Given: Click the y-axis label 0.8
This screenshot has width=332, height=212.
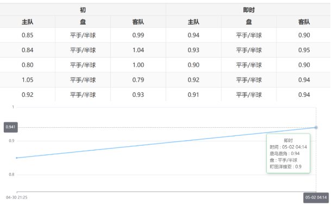Looking at the screenshot, I should (11, 174).
